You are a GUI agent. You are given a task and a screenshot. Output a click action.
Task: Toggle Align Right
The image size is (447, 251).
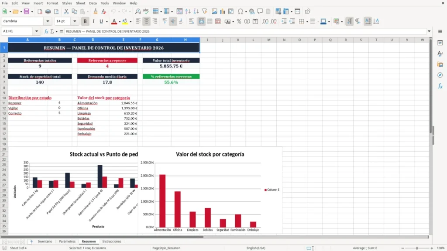click(155, 21)
